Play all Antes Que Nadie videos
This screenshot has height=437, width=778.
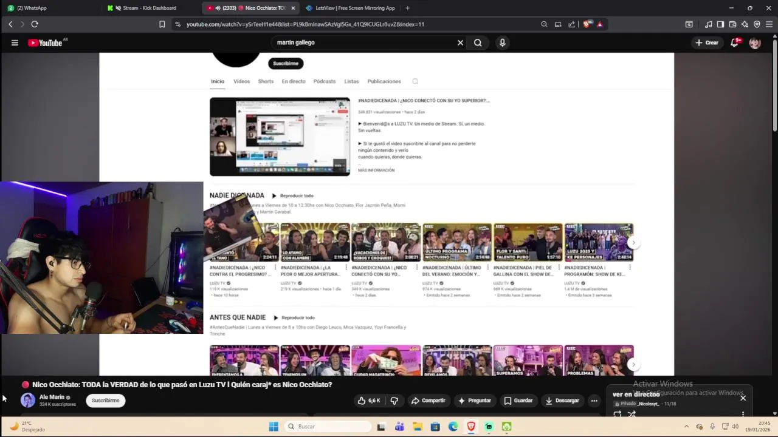pos(294,318)
